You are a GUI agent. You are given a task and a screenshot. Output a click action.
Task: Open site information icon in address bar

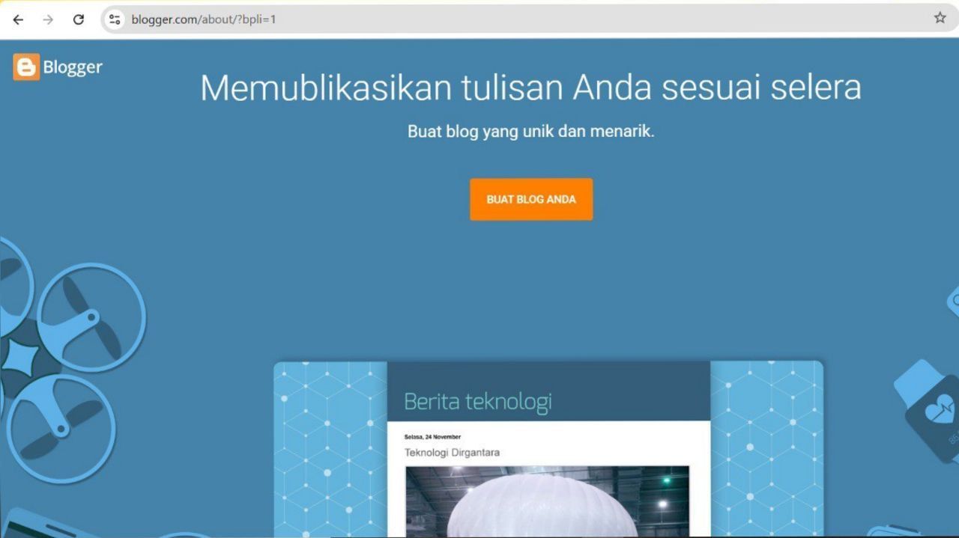click(115, 19)
